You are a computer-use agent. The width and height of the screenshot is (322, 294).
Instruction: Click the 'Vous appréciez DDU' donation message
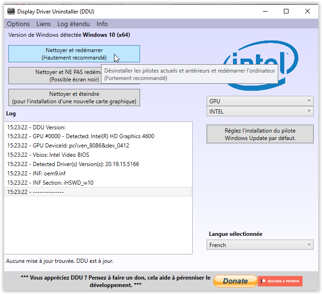pos(115,281)
